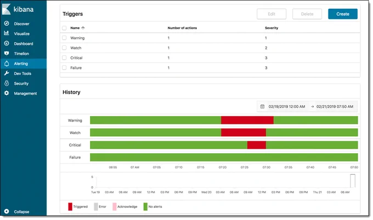Click the Edit trigger button
Image resolution: width=373 pixels, height=220 pixels.
[272, 14]
